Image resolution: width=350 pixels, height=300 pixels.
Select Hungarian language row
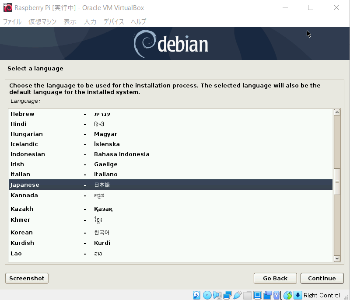click(171, 134)
